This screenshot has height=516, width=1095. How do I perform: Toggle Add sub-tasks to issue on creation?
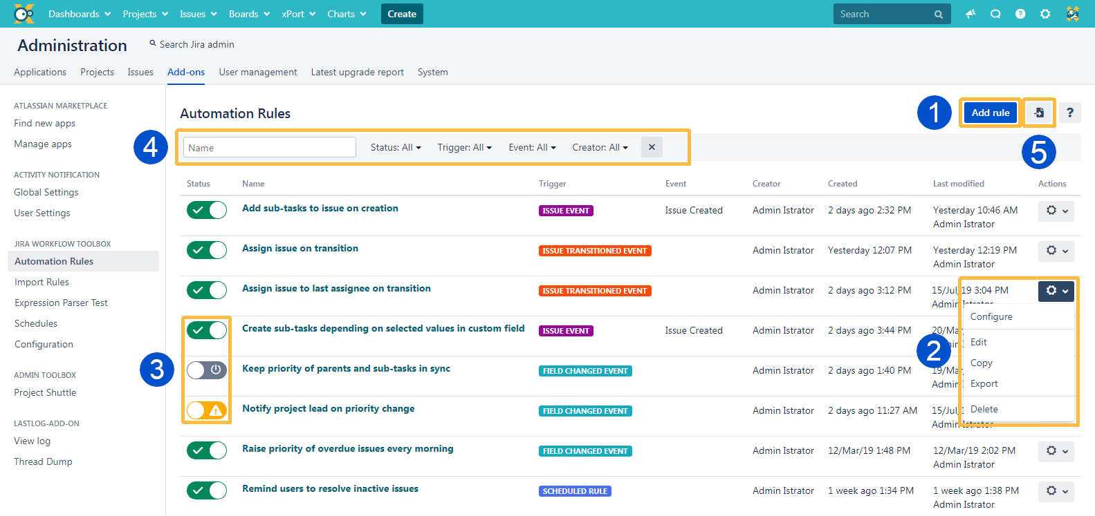pos(207,210)
